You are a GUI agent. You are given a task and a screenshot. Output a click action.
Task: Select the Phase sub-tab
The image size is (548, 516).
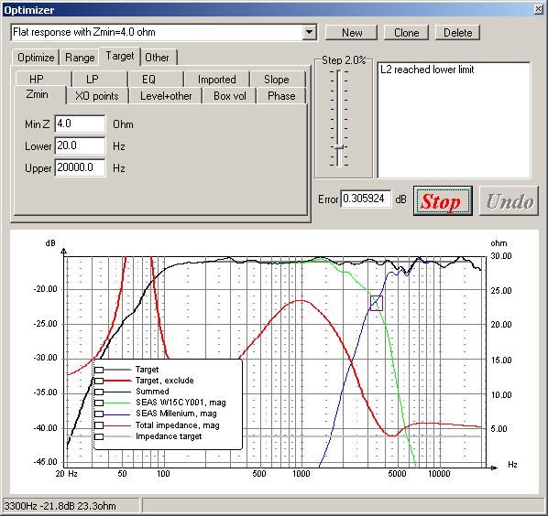click(x=281, y=96)
